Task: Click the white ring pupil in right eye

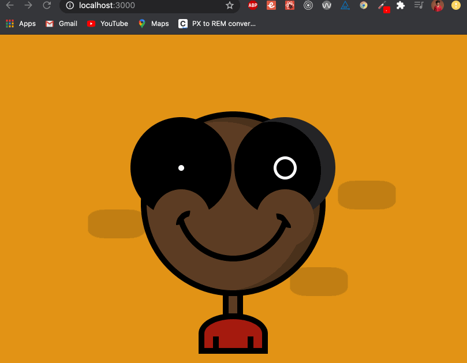Action: coord(285,168)
